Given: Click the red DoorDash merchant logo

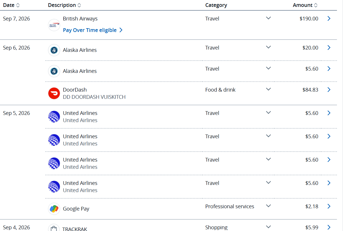Looking at the screenshot, I should pos(54,93).
